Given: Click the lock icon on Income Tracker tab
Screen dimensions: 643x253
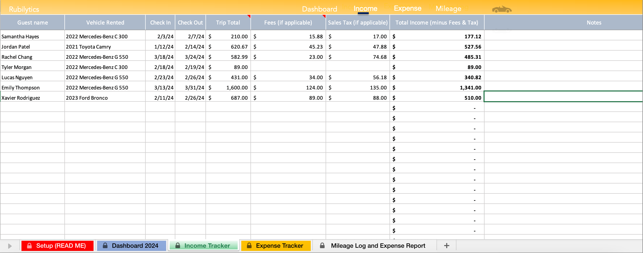Looking at the screenshot, I should 178,246.
